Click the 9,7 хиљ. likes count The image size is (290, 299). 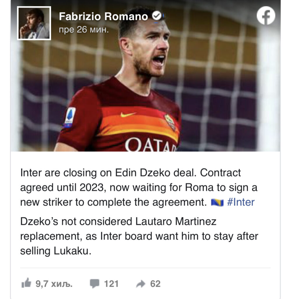point(54,284)
